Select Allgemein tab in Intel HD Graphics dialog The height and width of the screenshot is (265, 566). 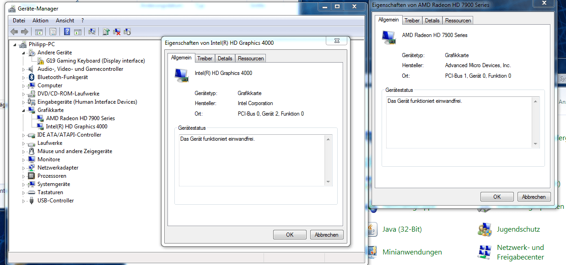[x=181, y=58]
